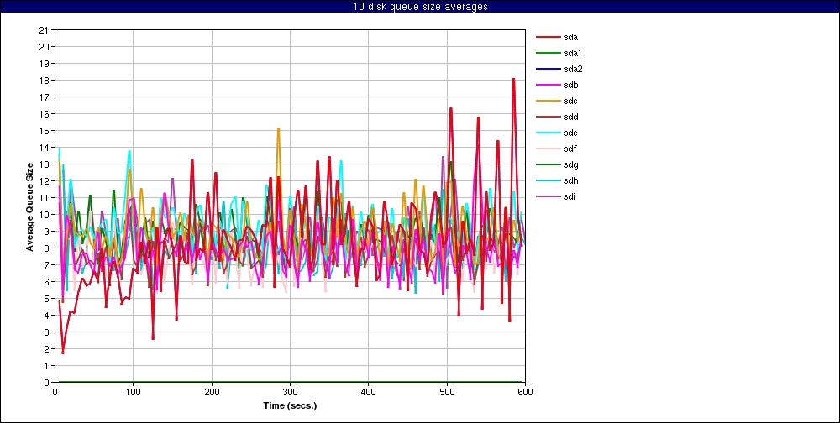Click the x-axis tick label 300
Image resolution: width=840 pixels, height=423 pixels.
[x=290, y=392]
